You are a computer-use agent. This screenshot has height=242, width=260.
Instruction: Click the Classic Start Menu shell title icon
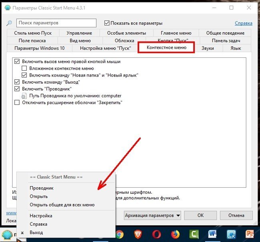tap(8, 8)
